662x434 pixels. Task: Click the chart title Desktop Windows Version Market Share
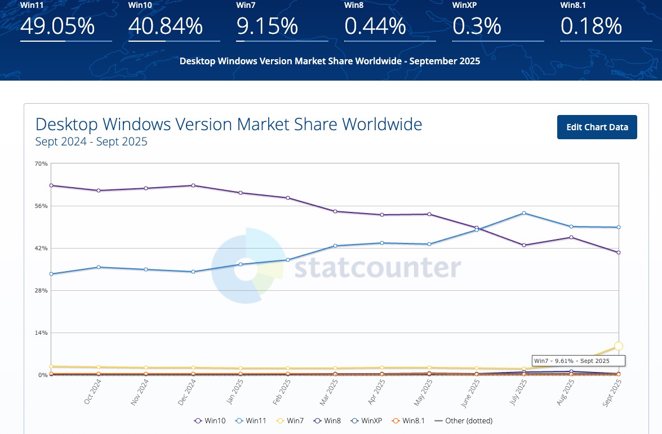pyautogui.click(x=229, y=124)
